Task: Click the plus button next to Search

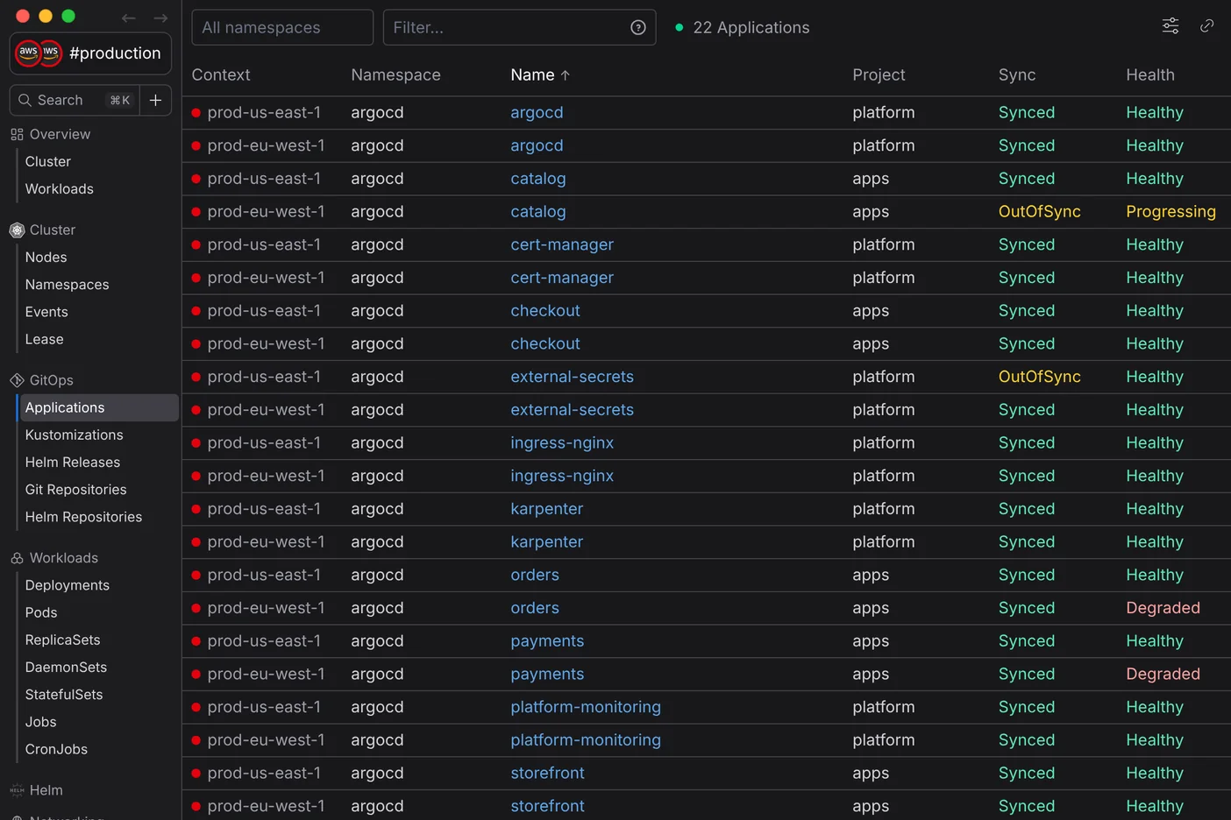Action: pyautogui.click(x=155, y=100)
